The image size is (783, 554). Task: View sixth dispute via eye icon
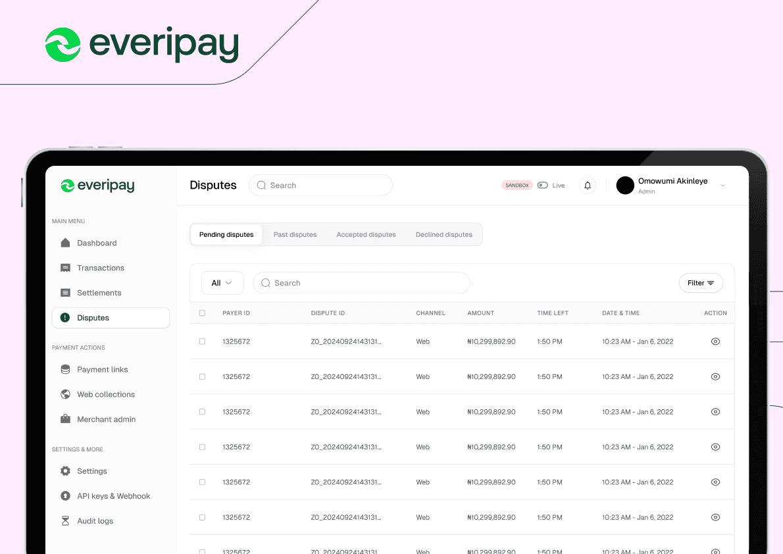click(716, 518)
